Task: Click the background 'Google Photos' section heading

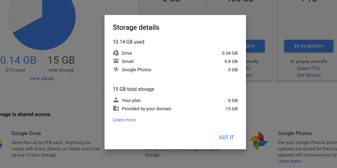Action: [x=295, y=133]
